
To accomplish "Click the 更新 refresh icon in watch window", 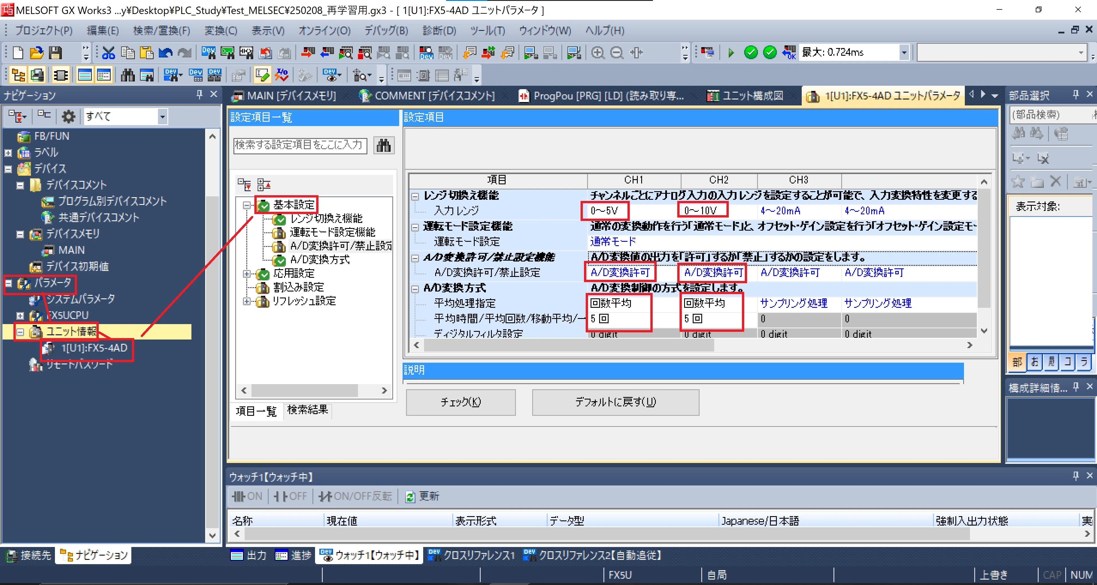I will coord(410,496).
